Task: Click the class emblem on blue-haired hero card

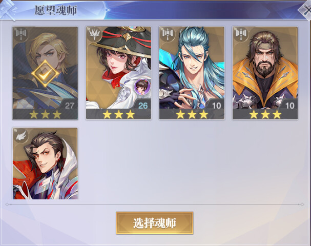Action: tap(168, 35)
